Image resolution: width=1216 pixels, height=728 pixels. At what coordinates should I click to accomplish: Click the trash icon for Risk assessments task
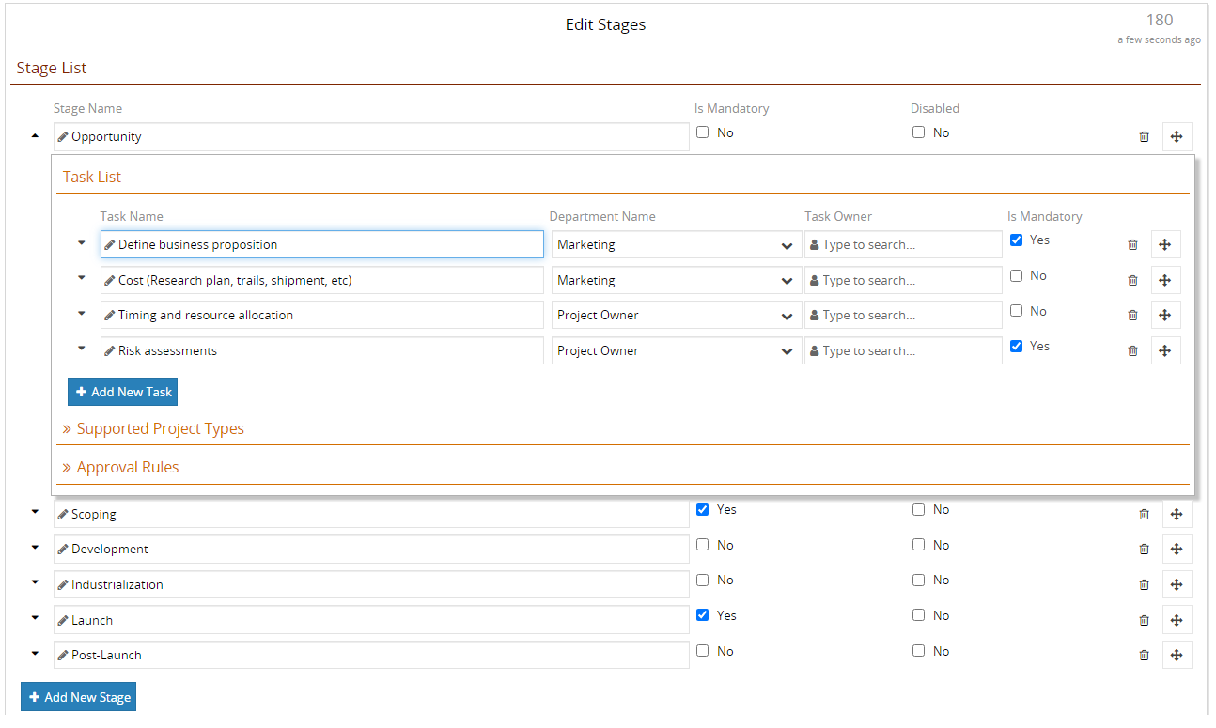tap(1132, 351)
